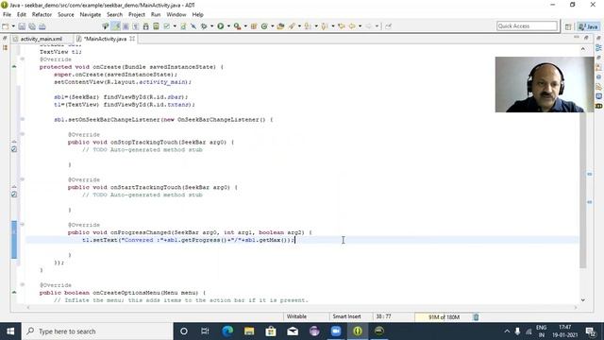
Task: Click the vertical scrollbar down arrow
Action: (583, 300)
